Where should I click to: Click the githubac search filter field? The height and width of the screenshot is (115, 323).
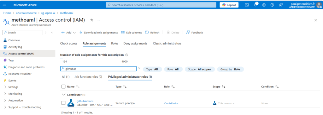[98, 69]
